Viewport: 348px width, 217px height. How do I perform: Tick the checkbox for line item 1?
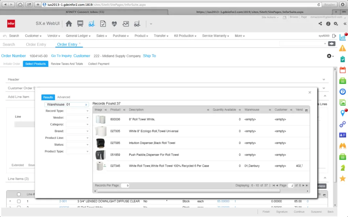point(19,201)
